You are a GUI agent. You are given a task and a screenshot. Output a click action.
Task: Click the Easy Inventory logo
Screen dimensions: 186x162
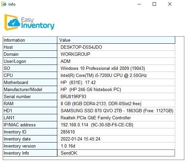coord(29,22)
